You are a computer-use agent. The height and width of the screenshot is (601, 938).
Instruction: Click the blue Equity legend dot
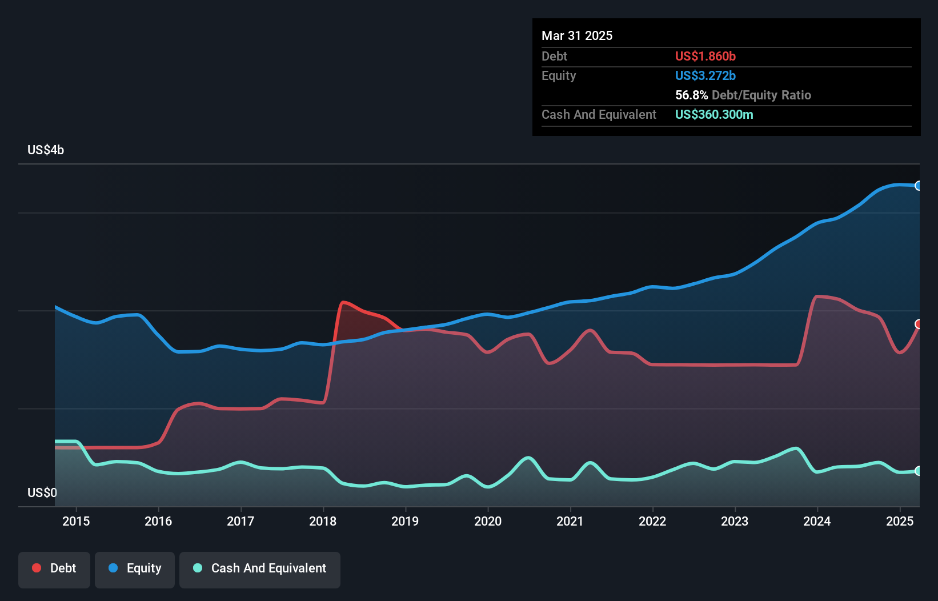[113, 568]
